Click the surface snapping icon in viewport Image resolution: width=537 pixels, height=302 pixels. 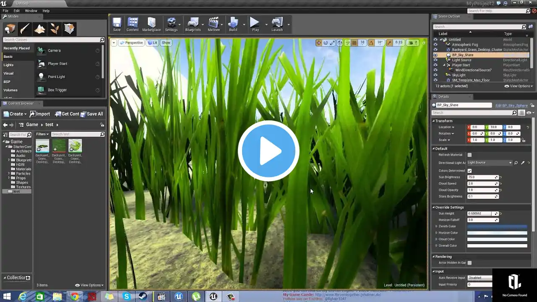(x=347, y=43)
